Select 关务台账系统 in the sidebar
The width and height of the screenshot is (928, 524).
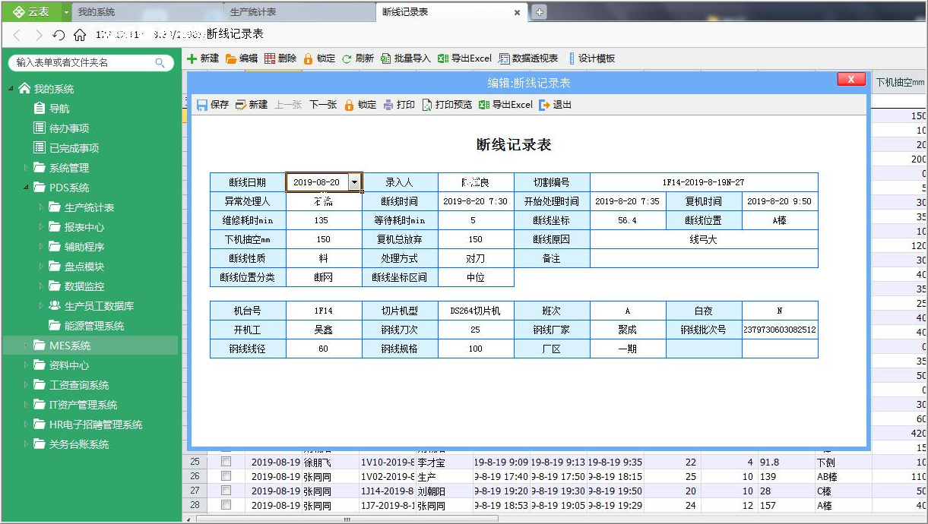79,444
